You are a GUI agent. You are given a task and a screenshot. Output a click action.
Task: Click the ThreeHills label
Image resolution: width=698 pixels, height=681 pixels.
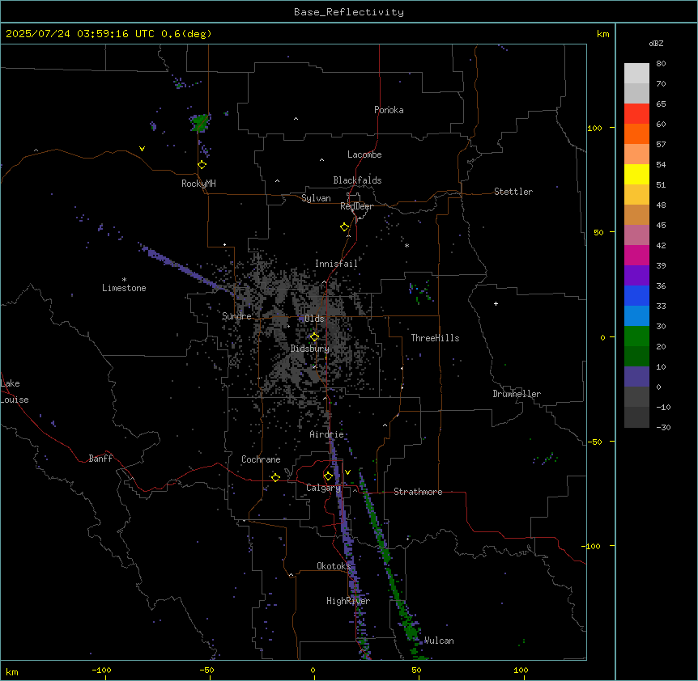coord(435,338)
